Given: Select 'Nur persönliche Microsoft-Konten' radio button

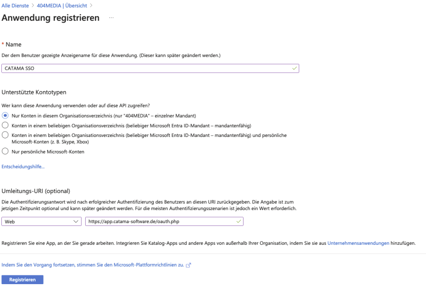Looking at the screenshot, I should (5, 151).
